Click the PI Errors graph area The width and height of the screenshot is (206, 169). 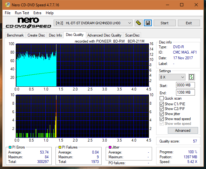click(82, 65)
